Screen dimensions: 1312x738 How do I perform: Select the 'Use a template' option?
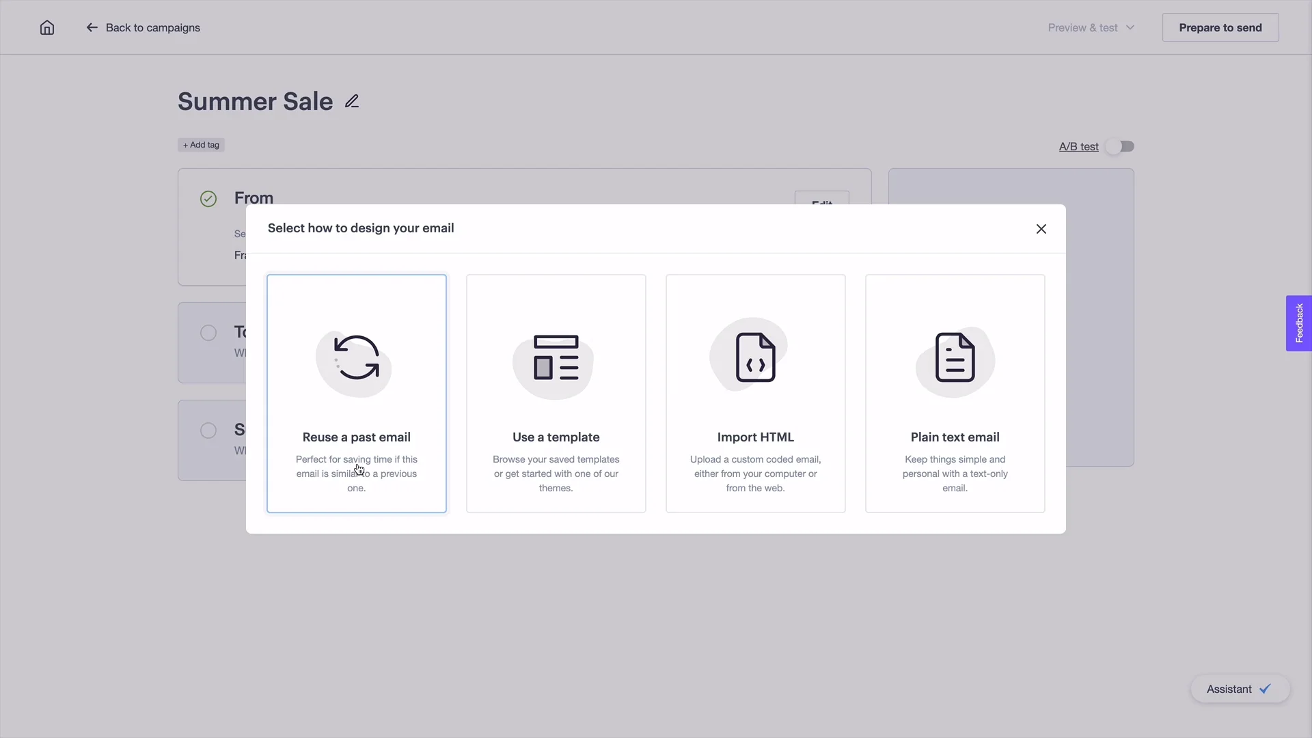point(556,393)
